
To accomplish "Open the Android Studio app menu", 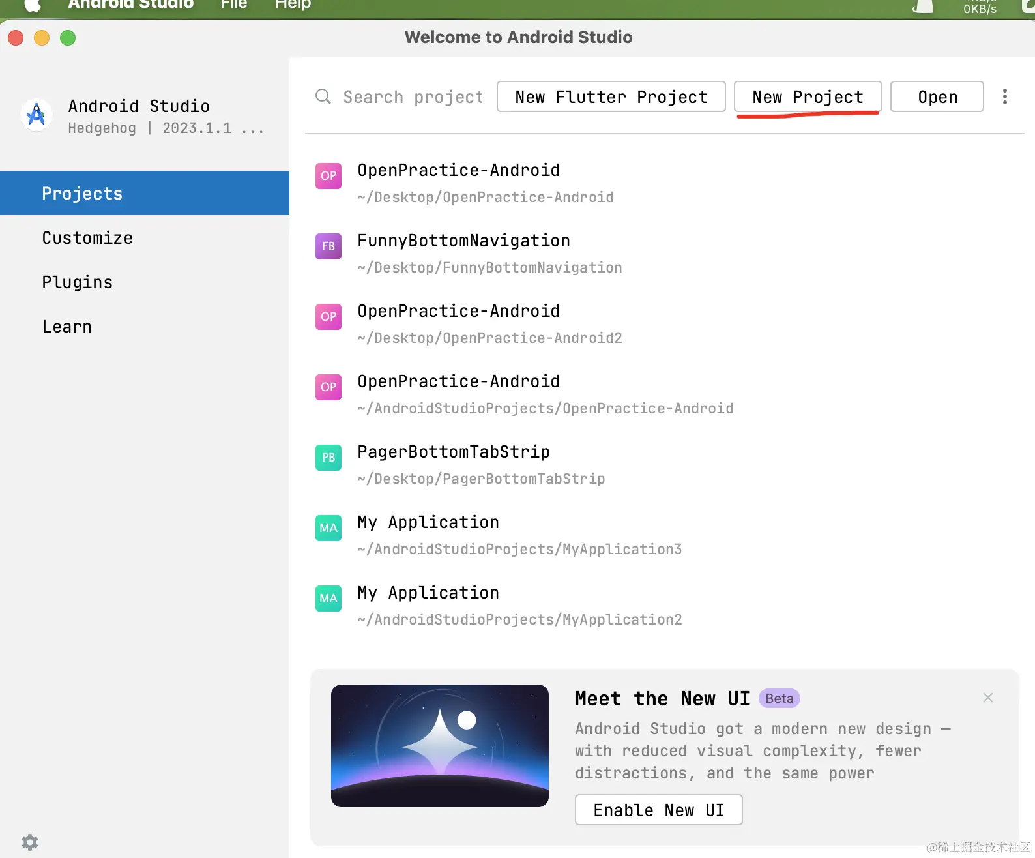I will click(130, 5).
